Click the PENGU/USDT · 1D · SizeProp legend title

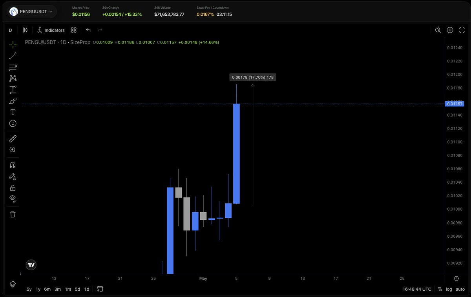(58, 42)
